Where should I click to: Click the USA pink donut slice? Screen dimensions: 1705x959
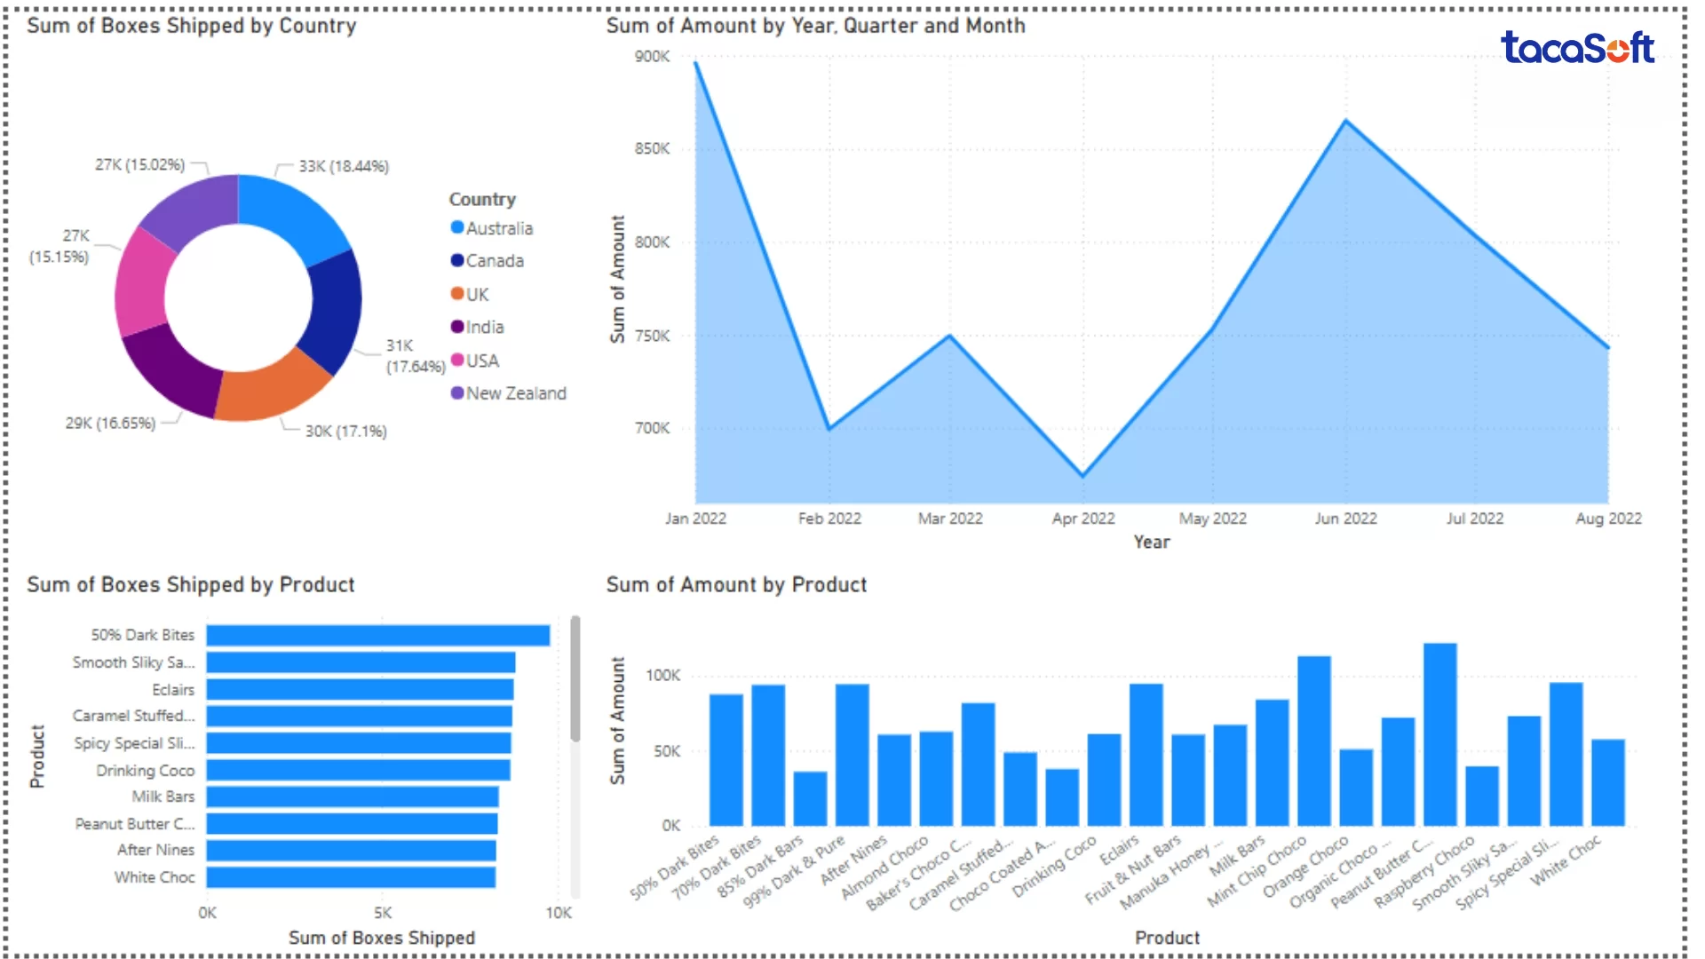coord(142,284)
